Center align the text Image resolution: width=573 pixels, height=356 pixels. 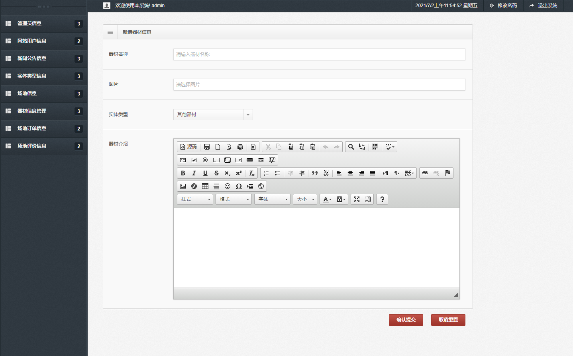coord(350,173)
